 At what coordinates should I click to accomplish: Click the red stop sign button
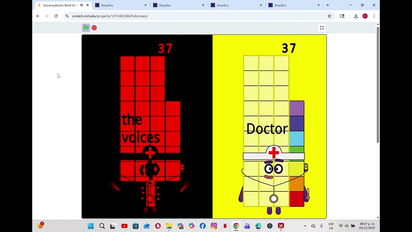tap(94, 28)
